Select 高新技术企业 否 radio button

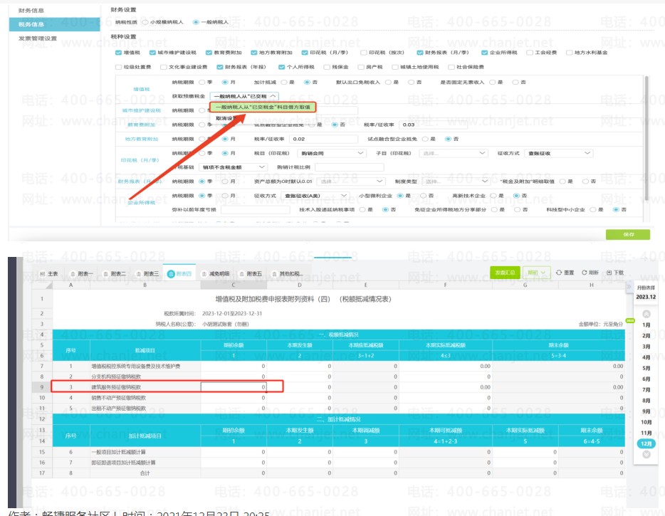(x=515, y=196)
